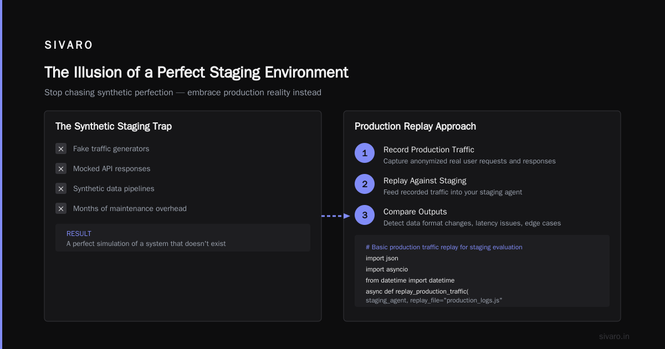Image resolution: width=665 pixels, height=349 pixels.
Task: Click the code comment '# Basic production traffic replay'
Action: [x=444, y=247]
